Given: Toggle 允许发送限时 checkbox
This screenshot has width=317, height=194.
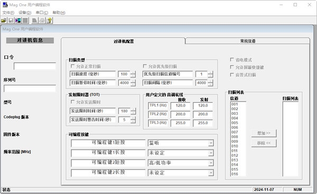Looking at the screenshot, I should pyautogui.click(x=72, y=102).
